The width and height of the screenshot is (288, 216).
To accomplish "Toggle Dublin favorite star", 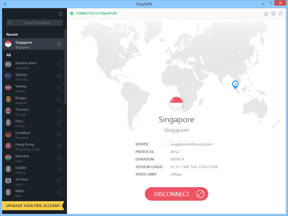I will tap(59, 169).
